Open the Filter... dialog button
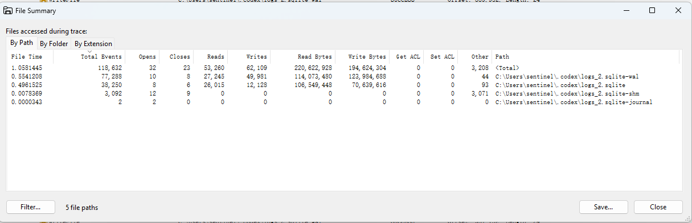Viewport: 692px width, 223px height. point(31,207)
